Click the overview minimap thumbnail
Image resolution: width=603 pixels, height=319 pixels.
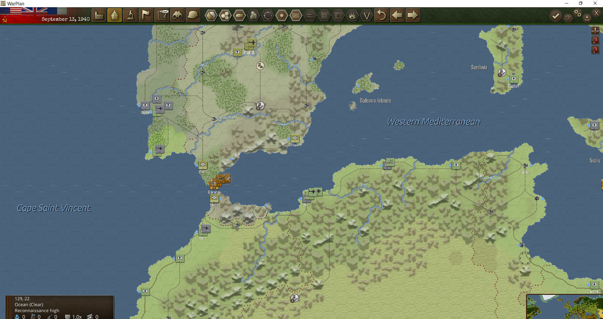[565, 307]
